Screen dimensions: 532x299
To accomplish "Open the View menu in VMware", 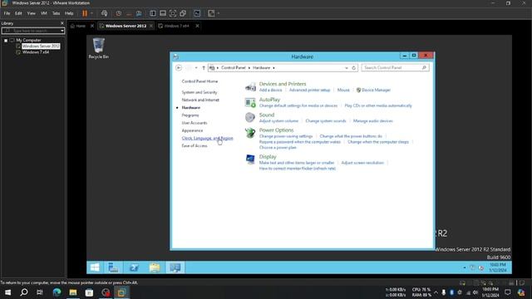I will [x=32, y=13].
